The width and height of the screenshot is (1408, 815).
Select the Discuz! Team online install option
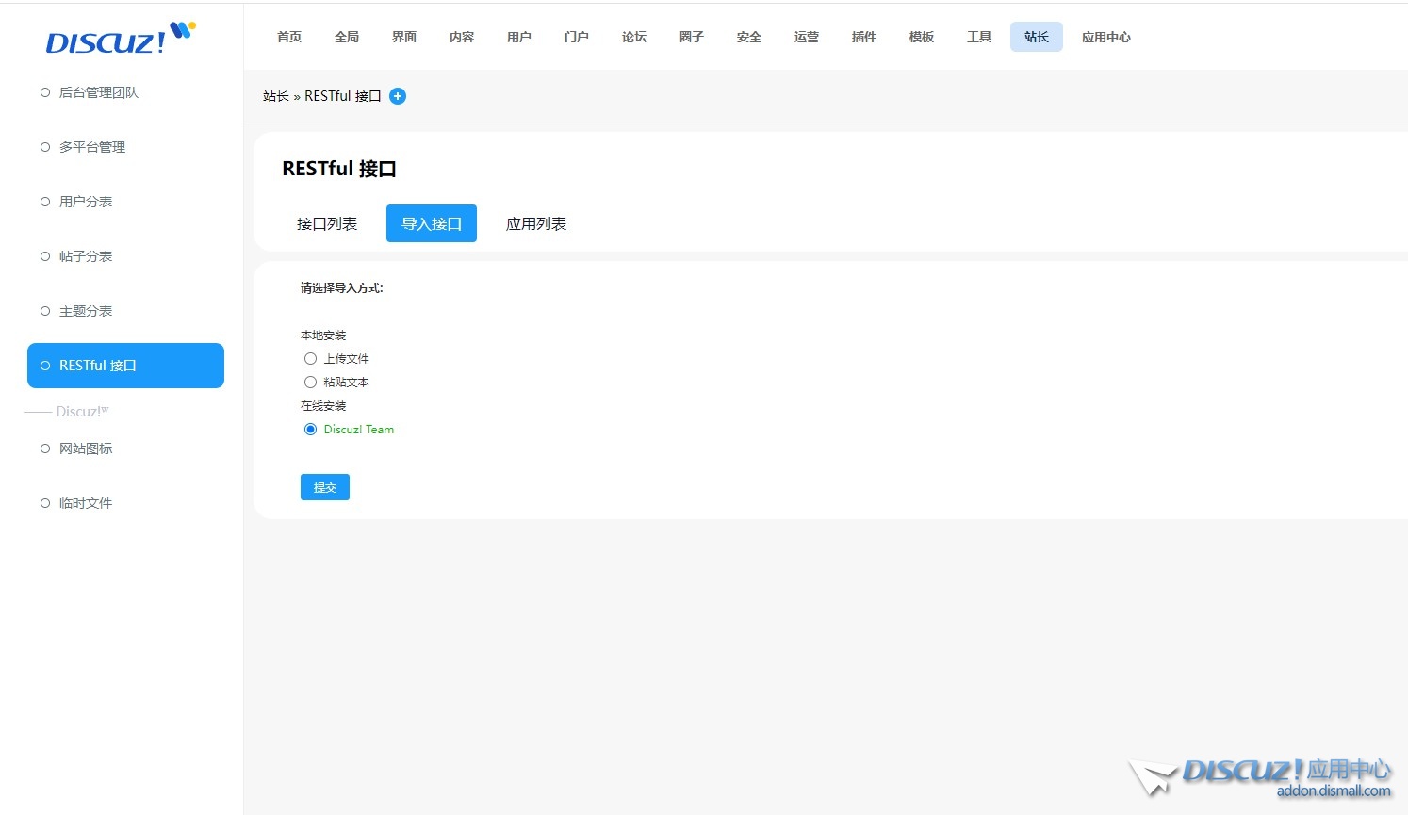[x=310, y=430]
